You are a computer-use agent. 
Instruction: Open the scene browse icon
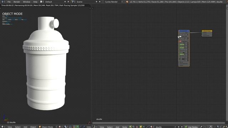[x=73, y=2]
